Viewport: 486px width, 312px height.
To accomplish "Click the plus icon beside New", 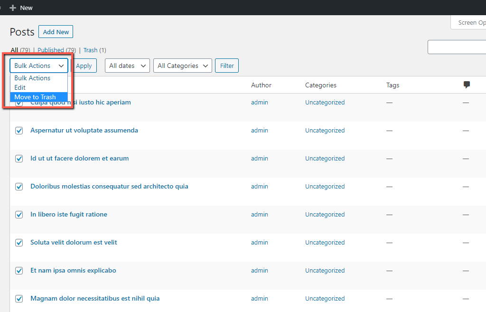I will tap(13, 8).
